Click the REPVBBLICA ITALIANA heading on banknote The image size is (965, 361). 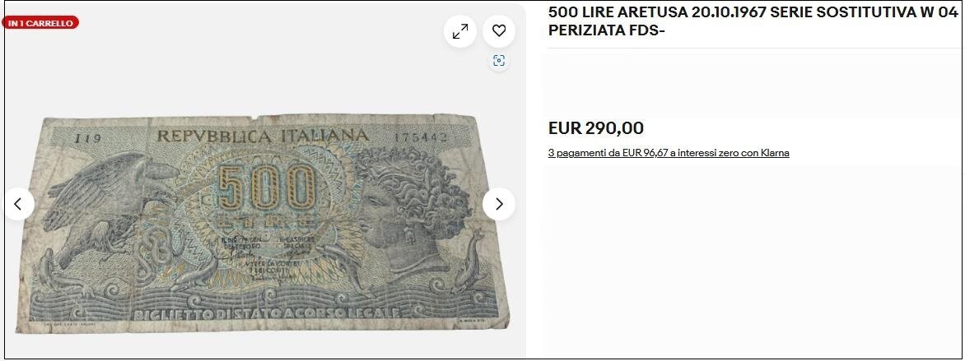263,135
